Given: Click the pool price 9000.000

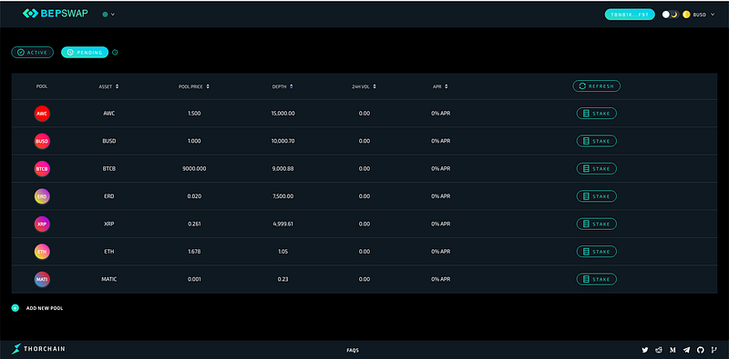Looking at the screenshot, I should click(194, 169).
